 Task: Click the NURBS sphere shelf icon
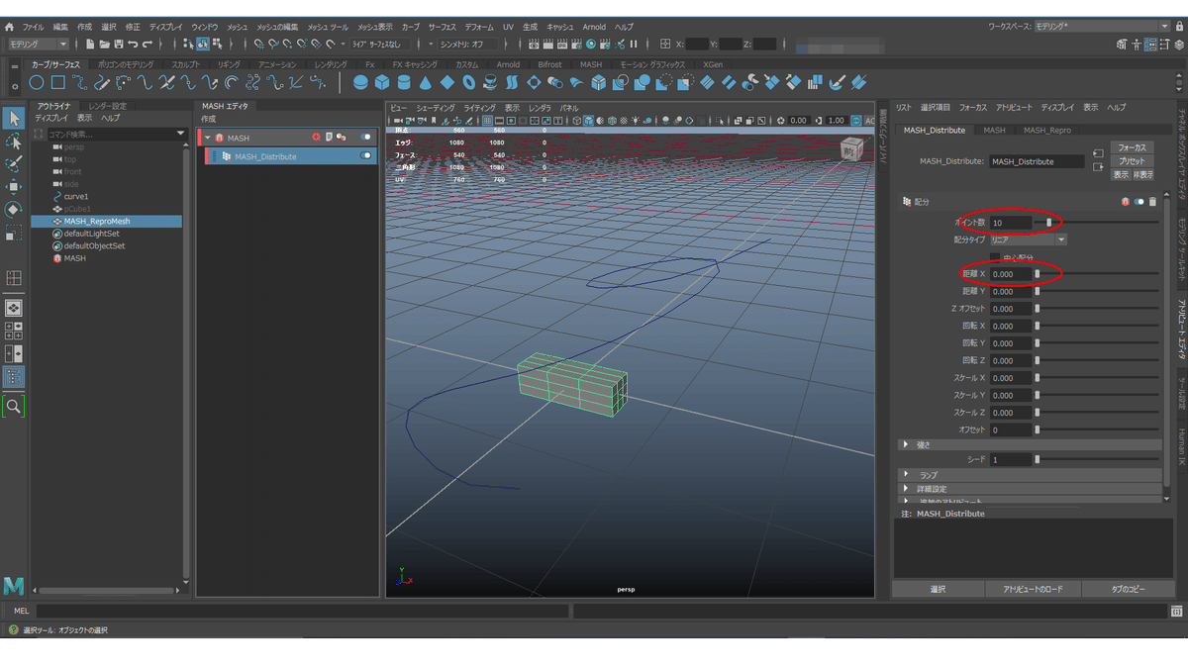coord(360,83)
